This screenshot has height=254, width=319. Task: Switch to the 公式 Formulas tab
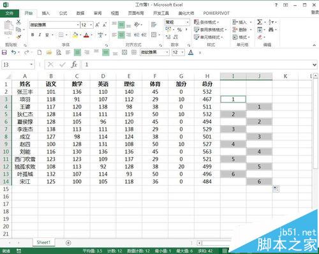pyautogui.click(x=63, y=13)
